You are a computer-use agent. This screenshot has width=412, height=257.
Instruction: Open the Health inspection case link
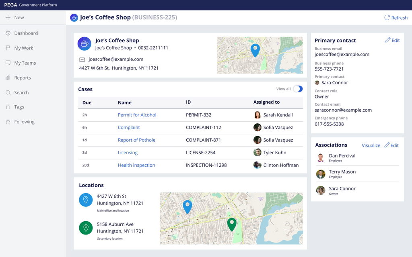coord(136,165)
